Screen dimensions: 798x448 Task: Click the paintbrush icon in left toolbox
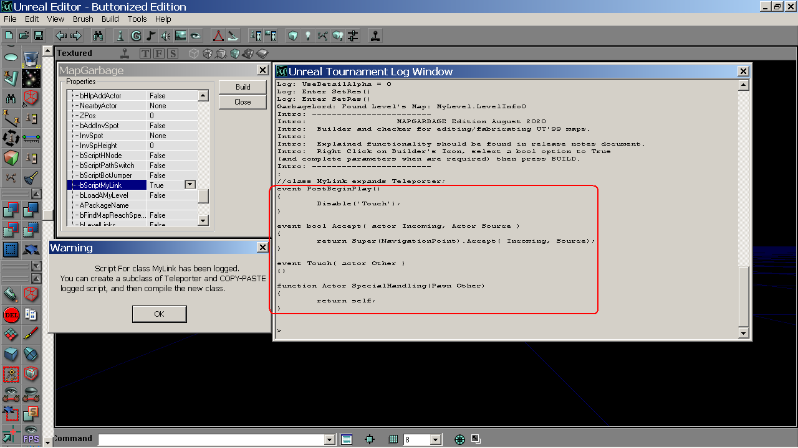click(x=31, y=334)
